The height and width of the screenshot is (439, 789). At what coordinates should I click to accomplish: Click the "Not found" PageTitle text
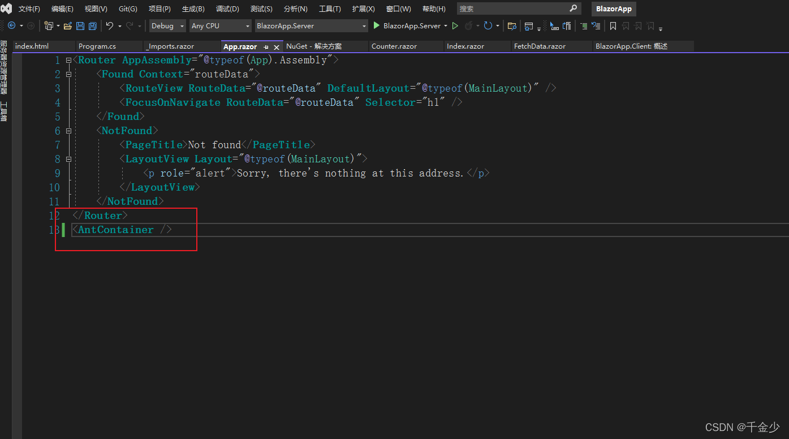tap(214, 145)
